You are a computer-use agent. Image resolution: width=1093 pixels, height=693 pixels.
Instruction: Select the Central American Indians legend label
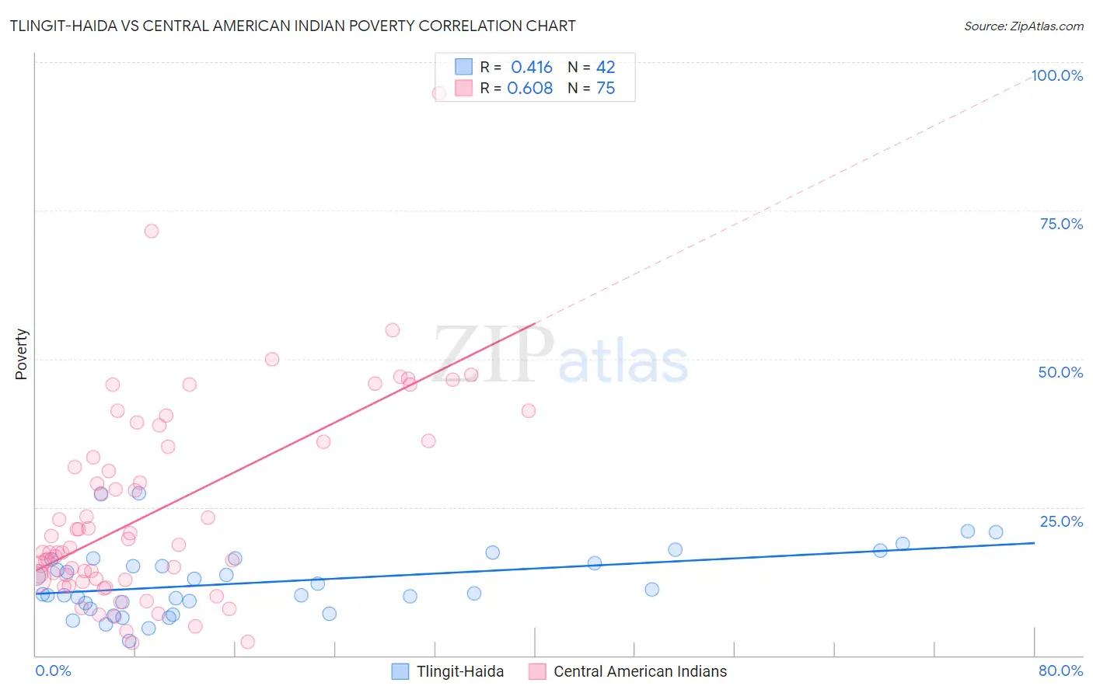(641, 671)
